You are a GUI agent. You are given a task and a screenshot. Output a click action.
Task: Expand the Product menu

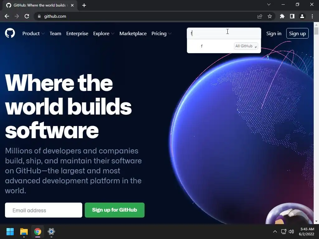tap(33, 34)
